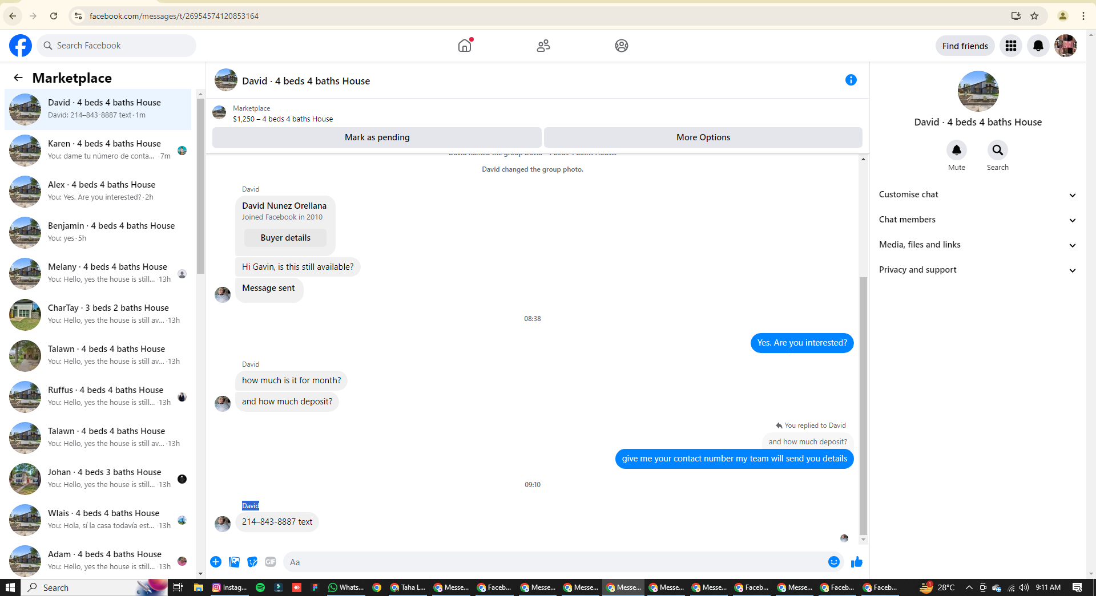Image resolution: width=1096 pixels, height=596 pixels.
Task: Click 'Hi Gavin, is this still available?' message
Action: pos(297,267)
